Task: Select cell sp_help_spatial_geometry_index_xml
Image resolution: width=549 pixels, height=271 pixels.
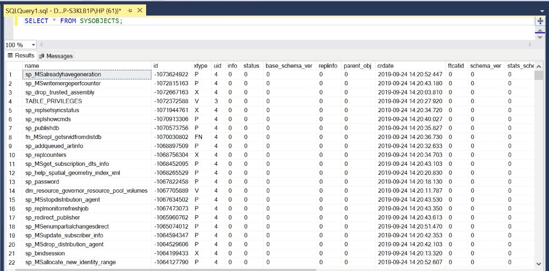Action: 87,173
